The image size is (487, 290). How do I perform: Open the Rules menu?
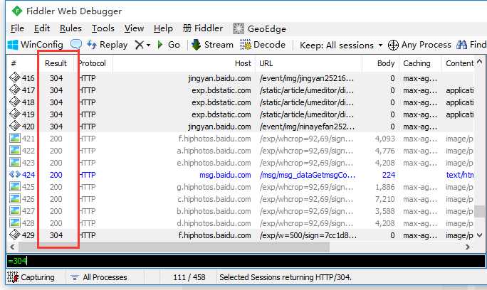point(70,28)
